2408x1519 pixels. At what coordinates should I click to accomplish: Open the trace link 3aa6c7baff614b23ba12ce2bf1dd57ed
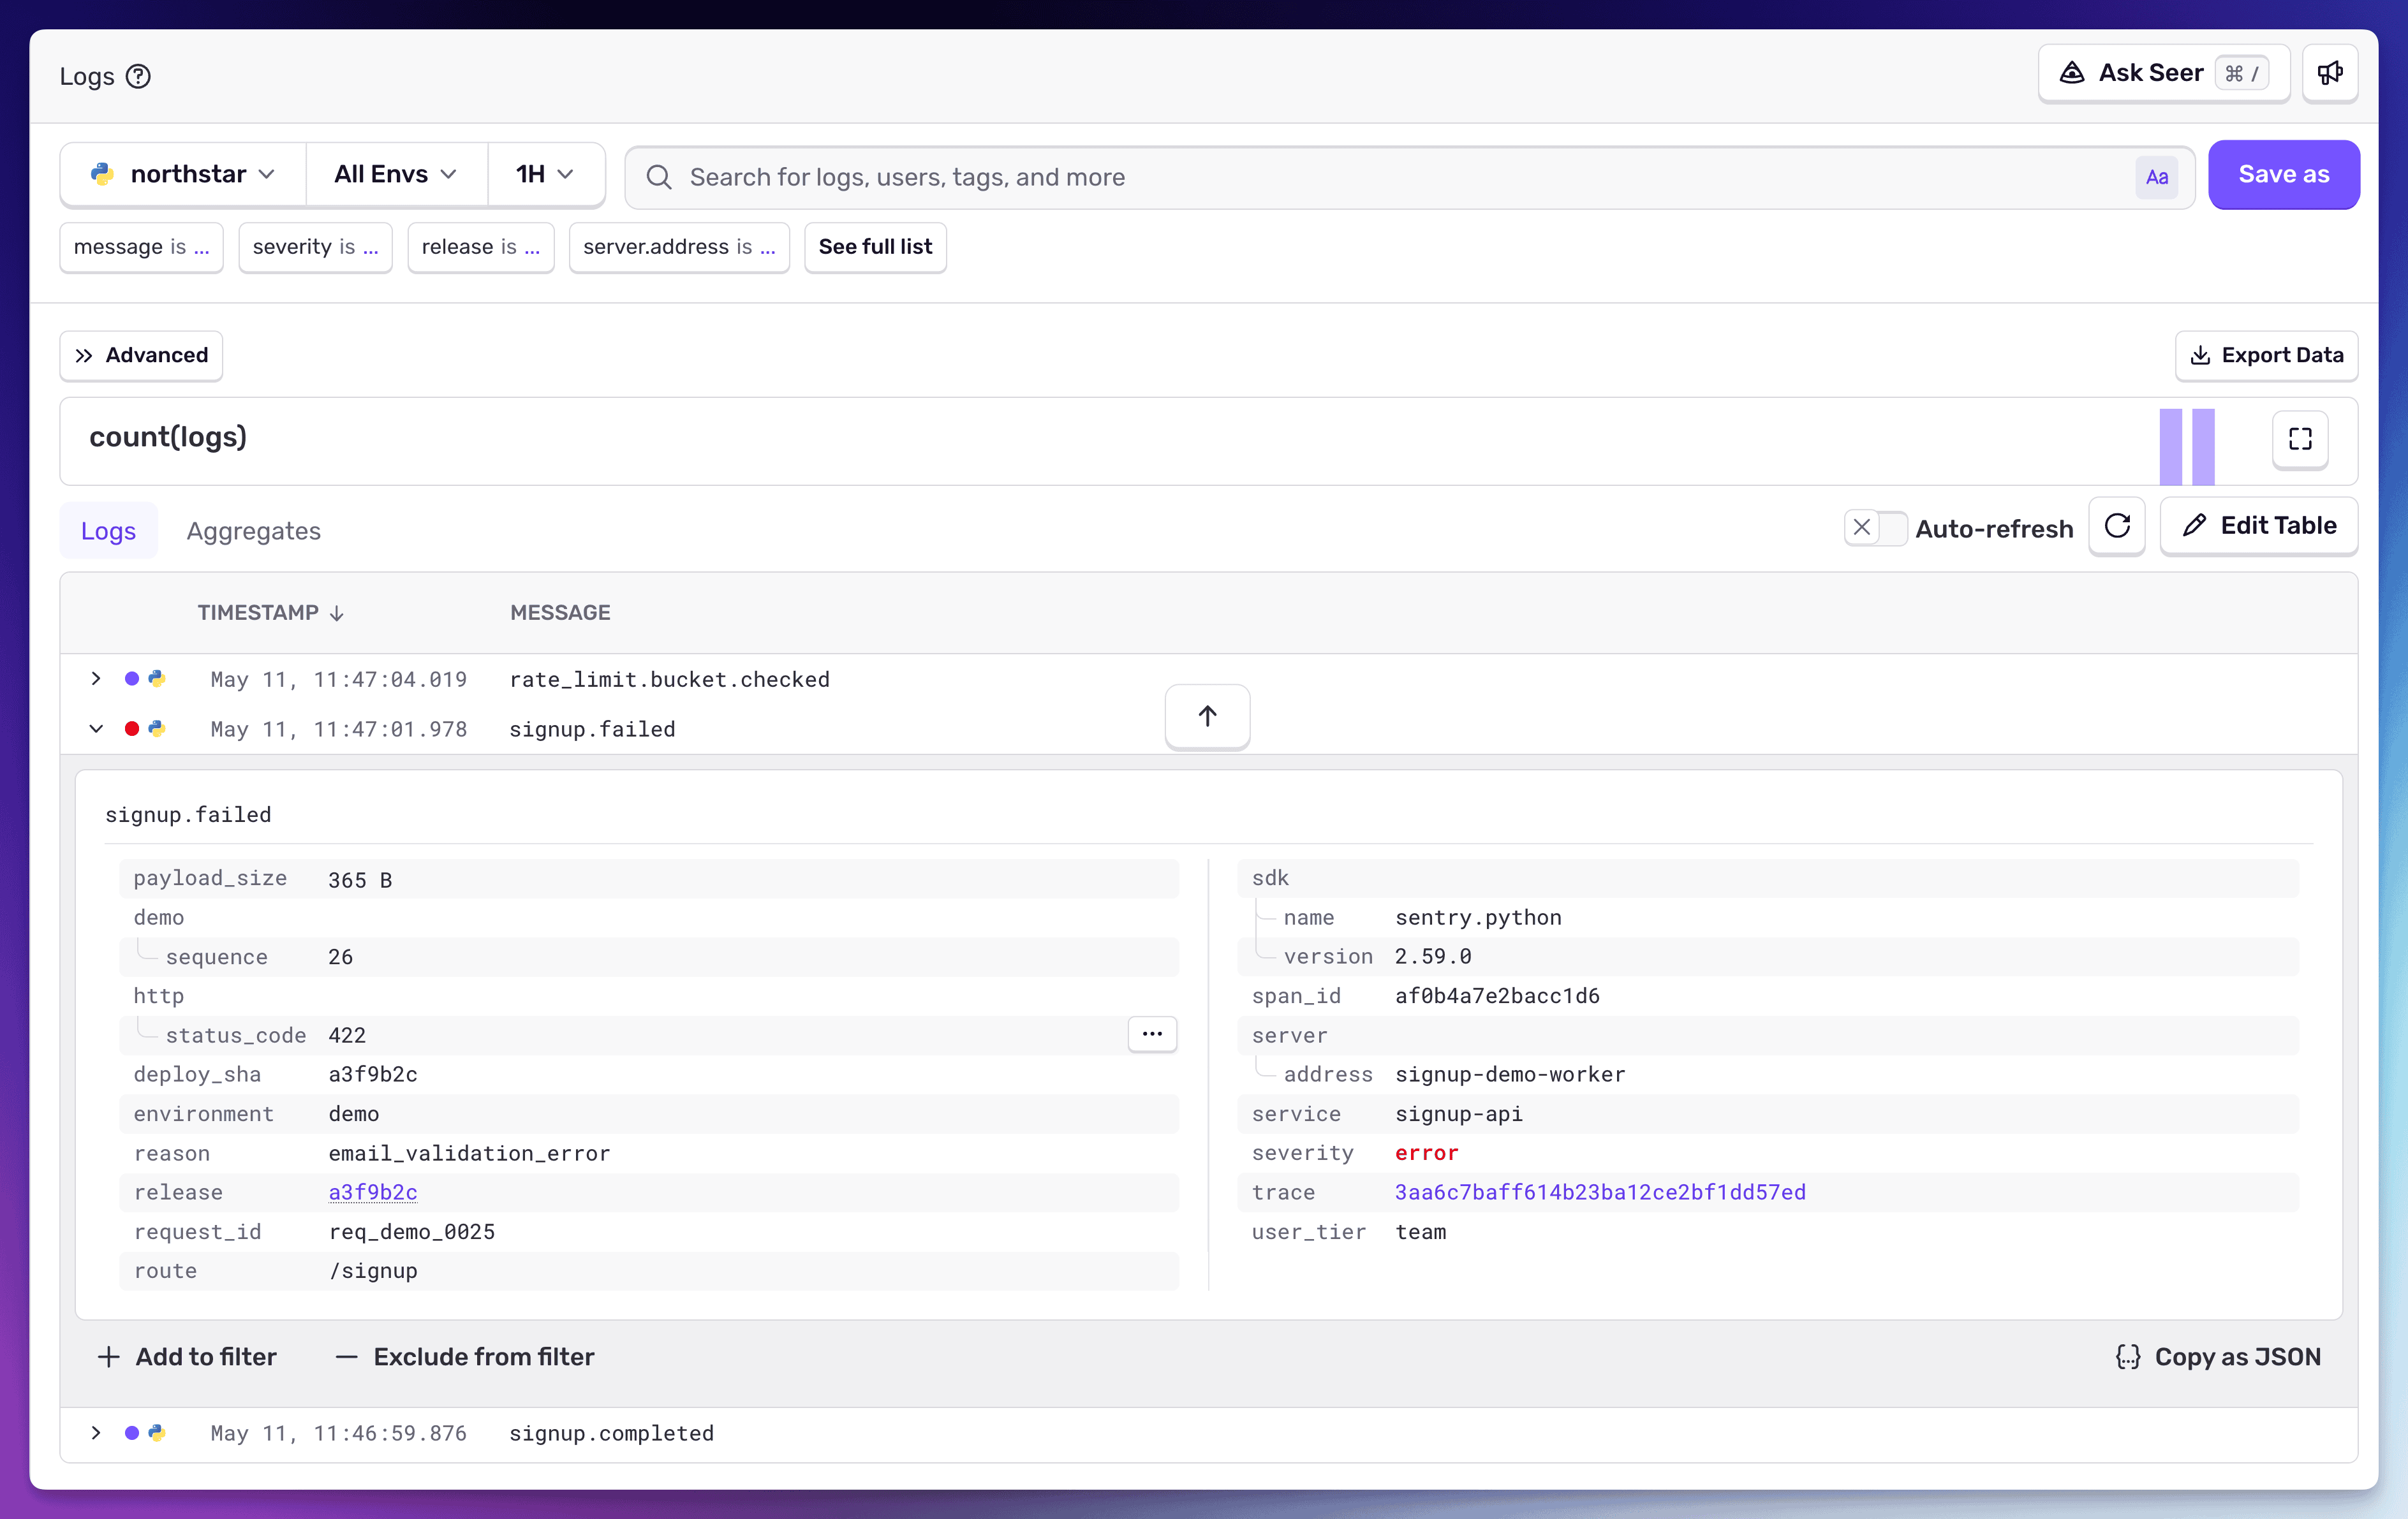pyautogui.click(x=1600, y=1192)
